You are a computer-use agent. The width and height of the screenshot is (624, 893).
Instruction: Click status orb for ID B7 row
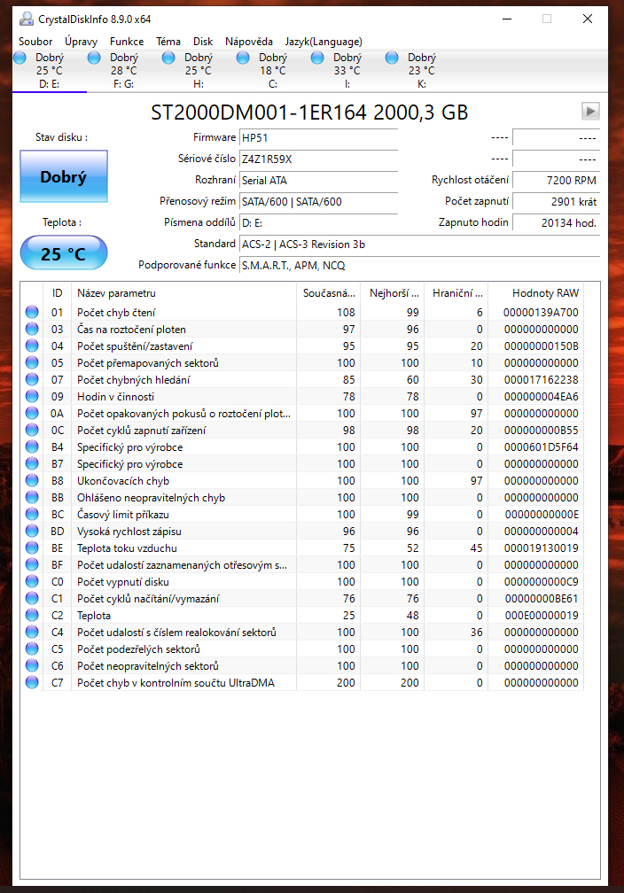[x=32, y=463]
